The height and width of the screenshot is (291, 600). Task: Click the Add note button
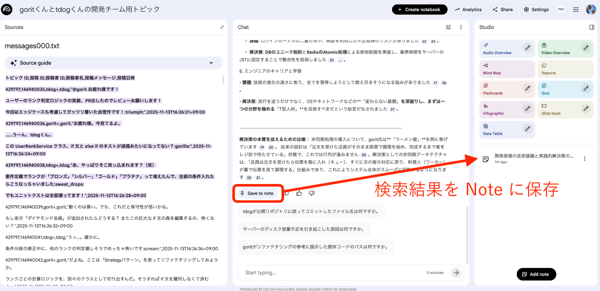click(536, 274)
